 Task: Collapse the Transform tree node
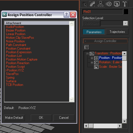[x=87, y=54]
